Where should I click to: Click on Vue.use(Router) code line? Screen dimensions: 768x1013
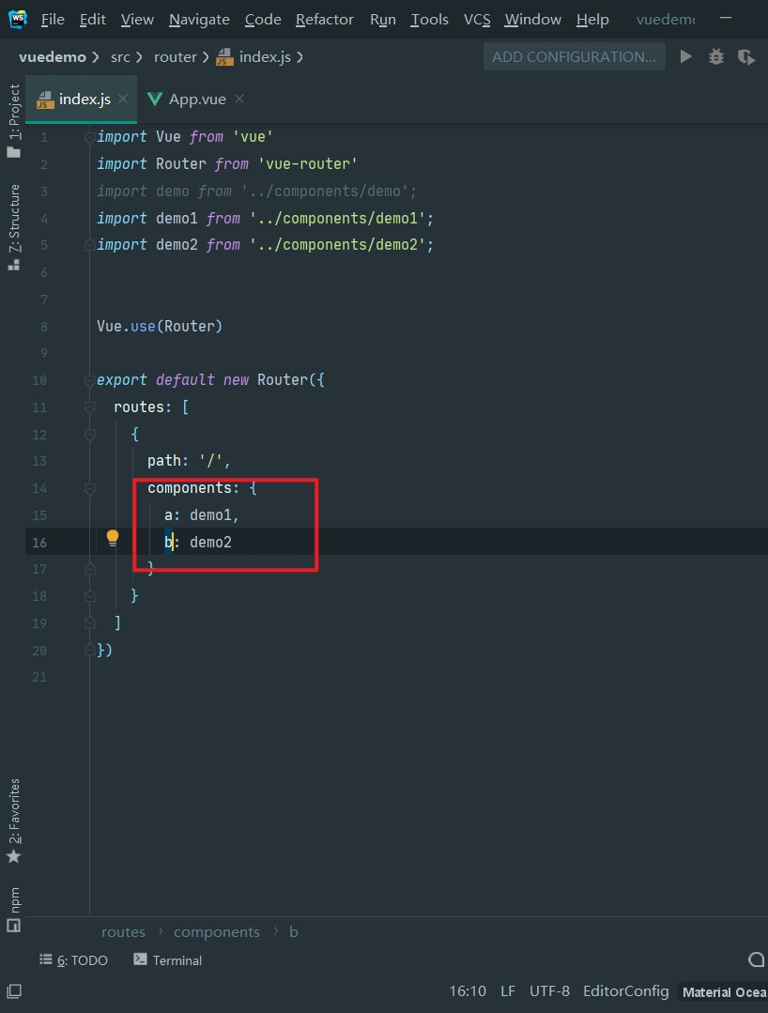pos(160,327)
